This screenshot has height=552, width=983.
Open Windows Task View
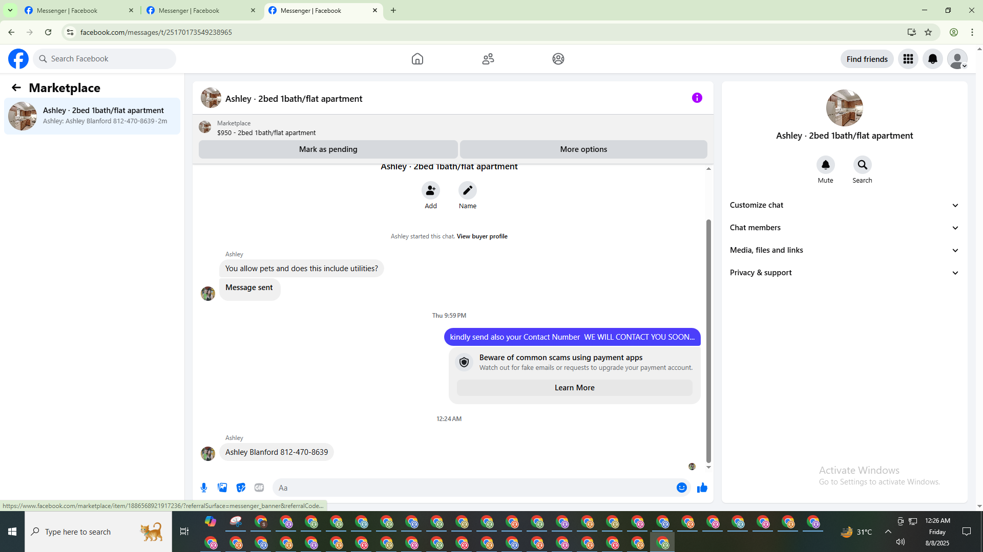click(184, 532)
